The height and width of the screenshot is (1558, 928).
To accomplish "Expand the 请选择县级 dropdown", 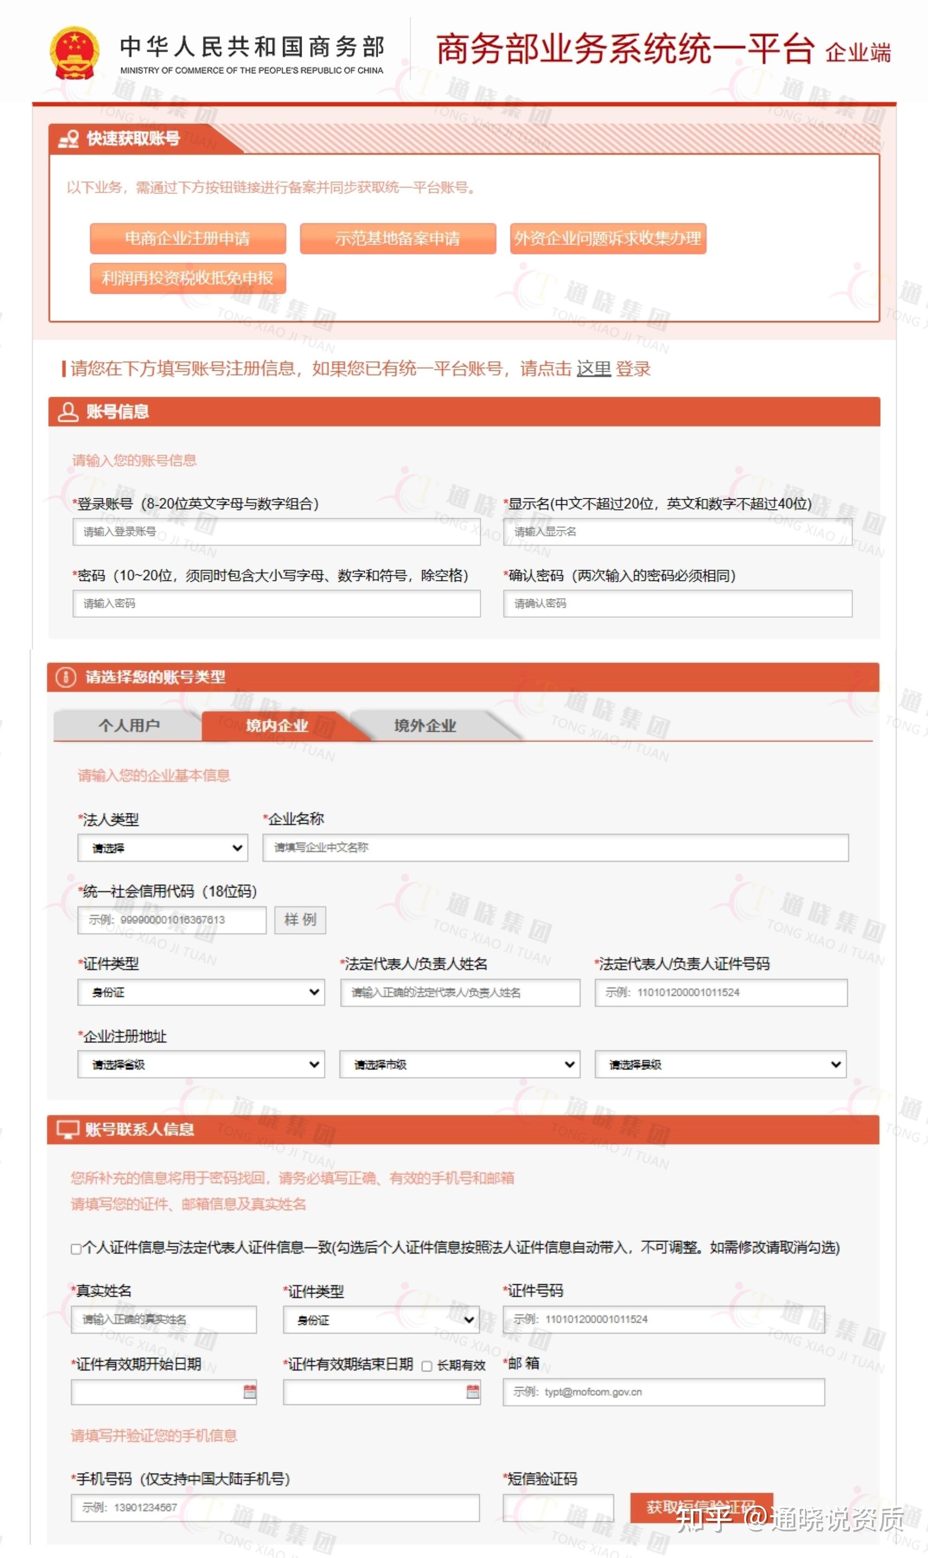I will click(721, 1064).
